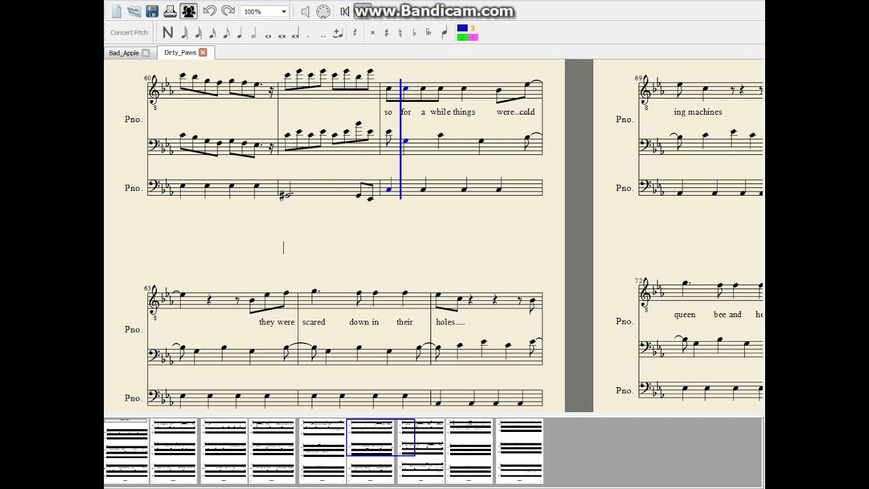This screenshot has height=489, width=869.
Task: Click the lyric "queen"
Action: [x=685, y=314]
